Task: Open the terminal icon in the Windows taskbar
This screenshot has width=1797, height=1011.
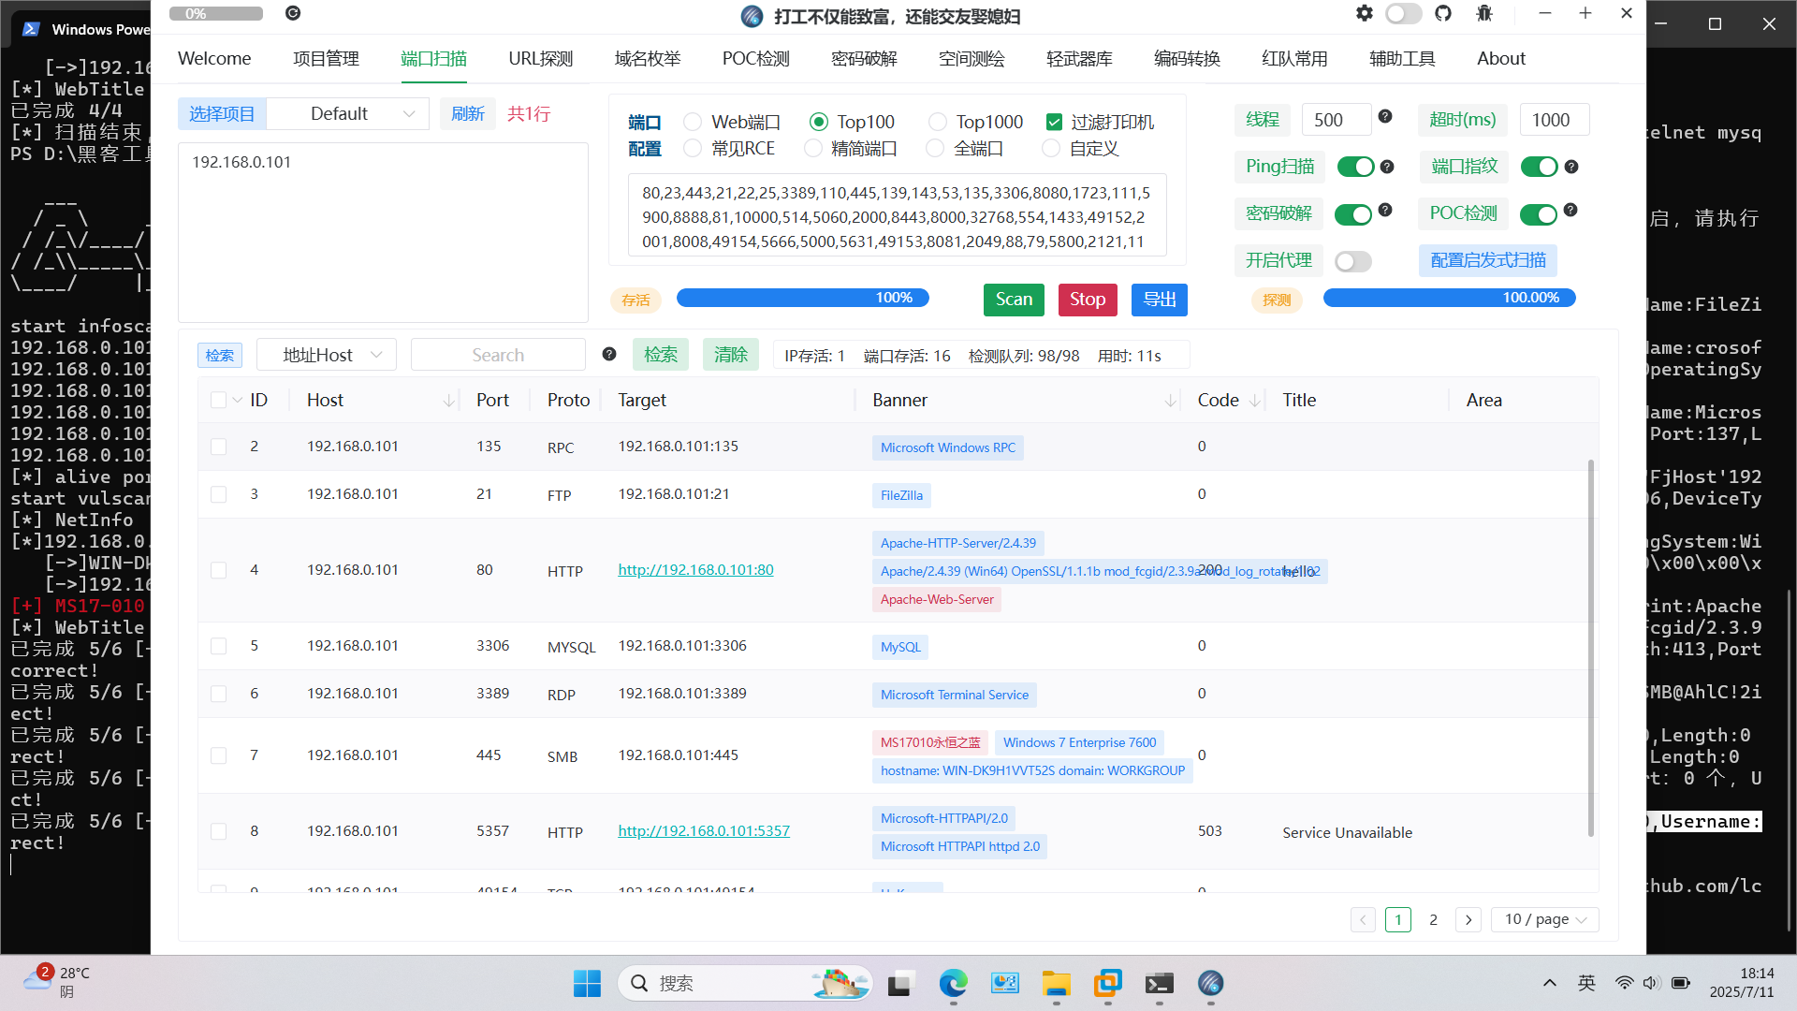Action: coord(1159,984)
